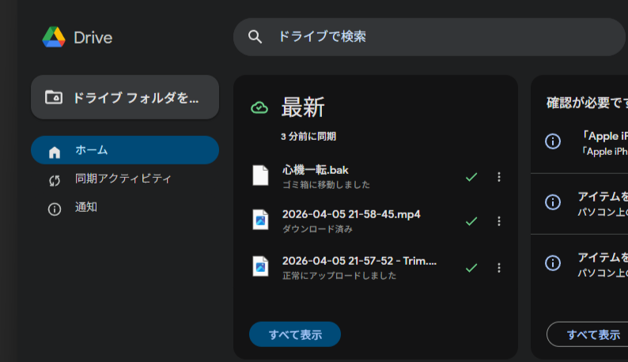Click the green checkmark for 心機一転.bak
This screenshot has height=362, width=628.
(471, 177)
